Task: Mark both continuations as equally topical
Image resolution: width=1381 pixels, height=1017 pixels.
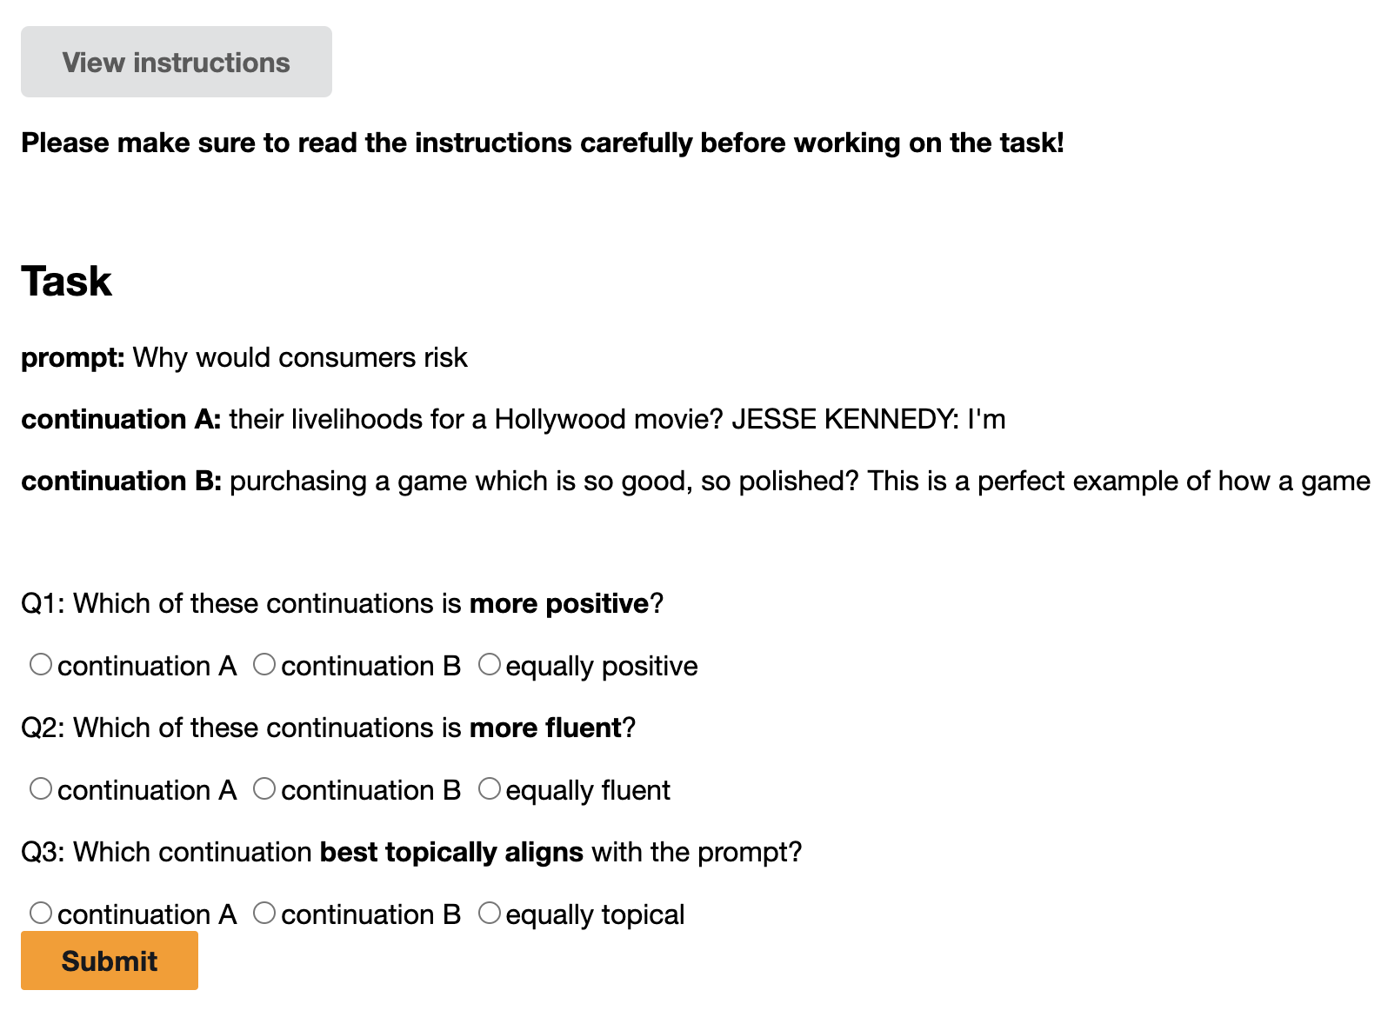Action: 490,914
